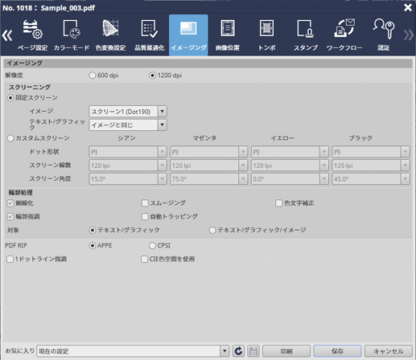The width and height of the screenshot is (416, 360).
Task: Click the 保存 save button
Action: pos(337,351)
